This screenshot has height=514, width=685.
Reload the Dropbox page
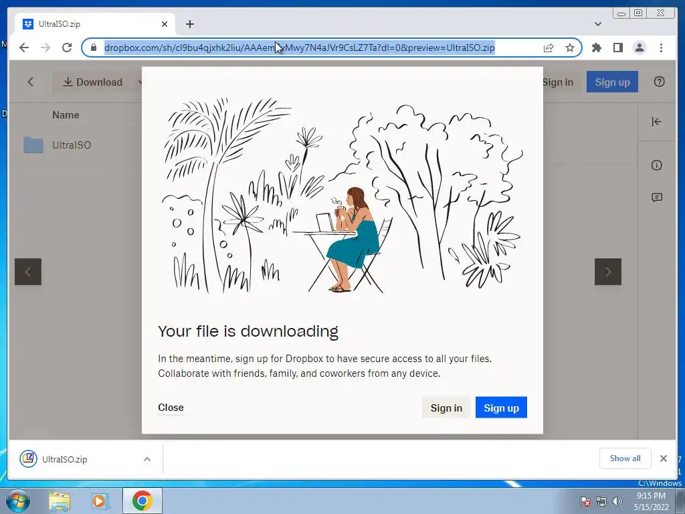[67, 48]
